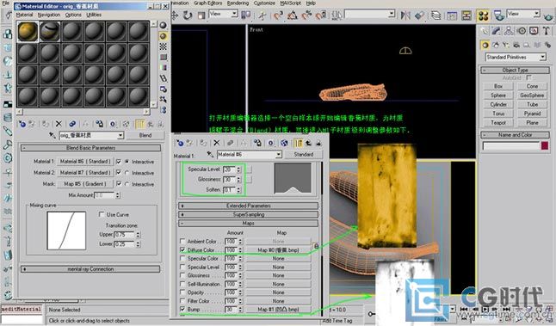Select Interactive radio for Material 2

pos(127,173)
